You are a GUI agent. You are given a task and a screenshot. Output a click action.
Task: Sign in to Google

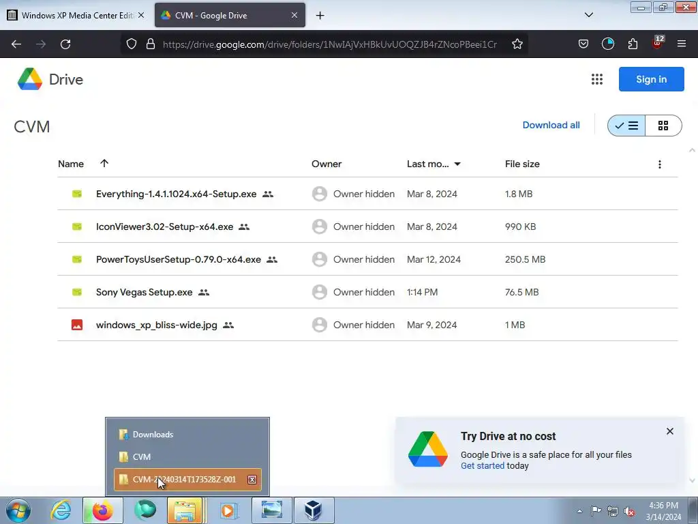click(651, 79)
